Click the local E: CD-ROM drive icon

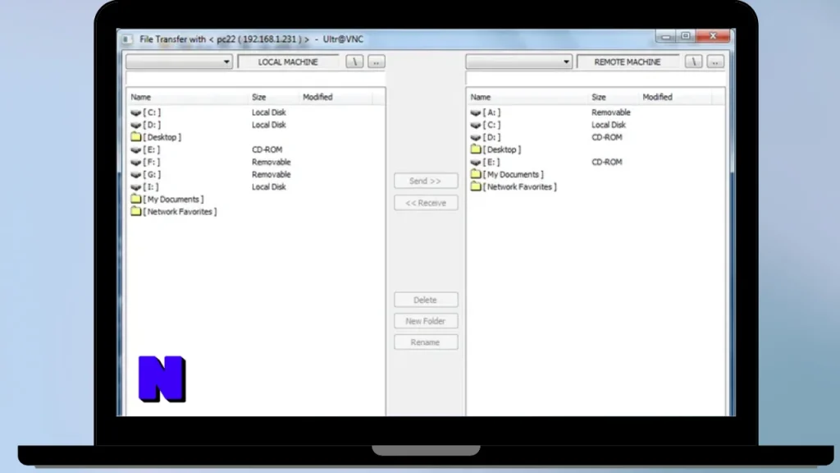tap(135, 149)
